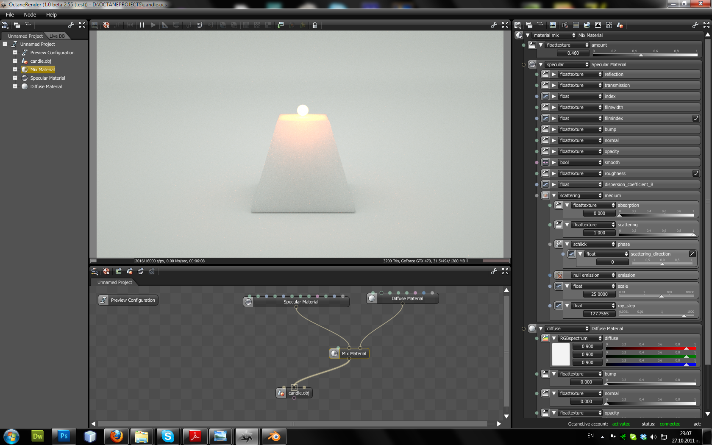Expand the Specular Material tree item

click(15, 78)
